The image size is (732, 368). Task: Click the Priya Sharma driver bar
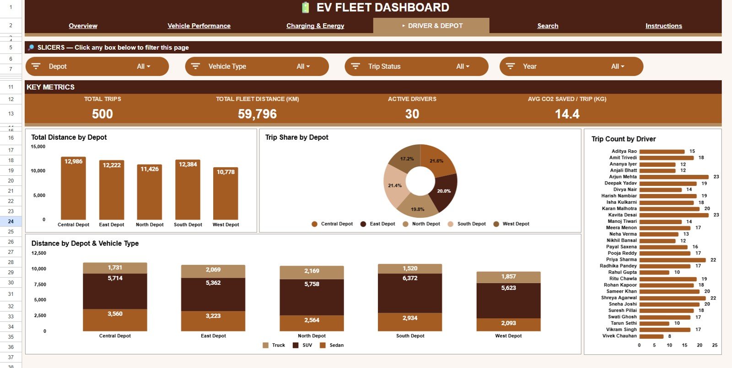673,260
